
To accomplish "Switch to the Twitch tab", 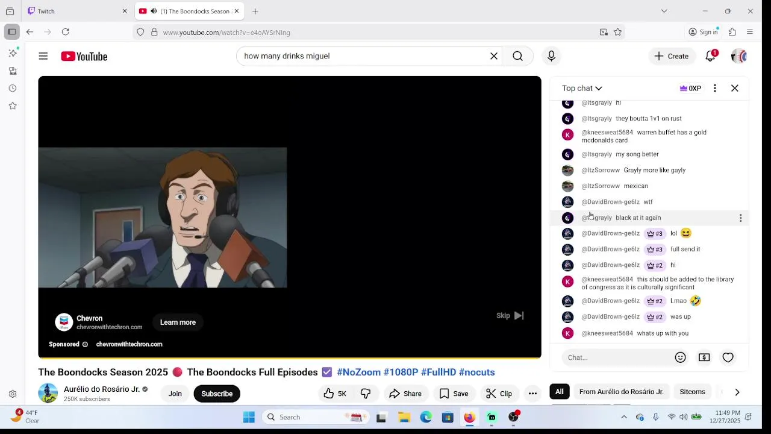I will [x=76, y=11].
